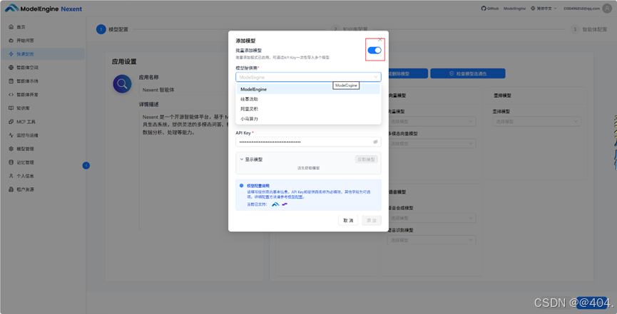
Task: Click the 添加 add button in dialog
Action: coord(372,221)
